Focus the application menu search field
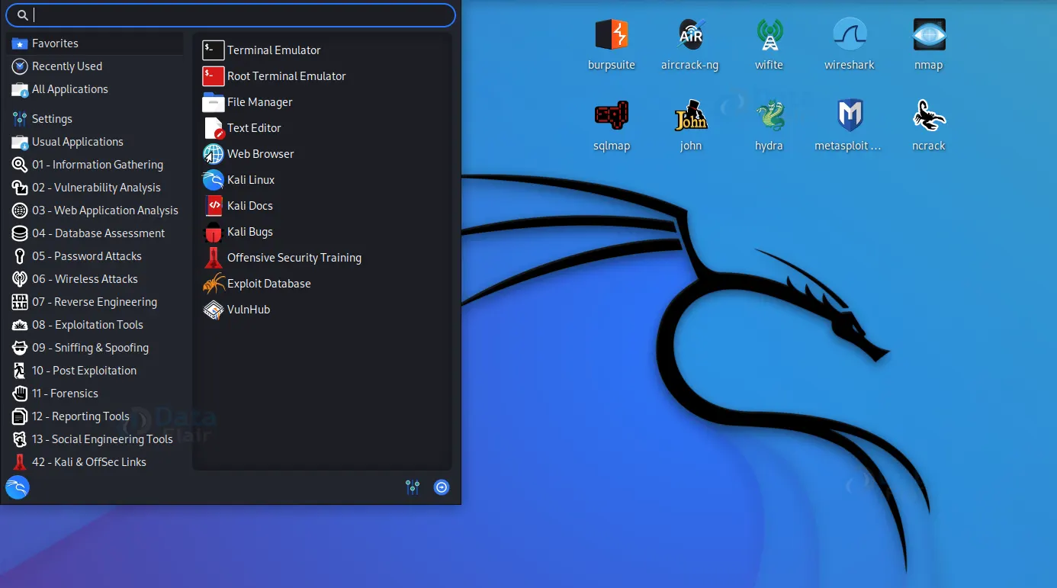The image size is (1057, 588). (230, 15)
